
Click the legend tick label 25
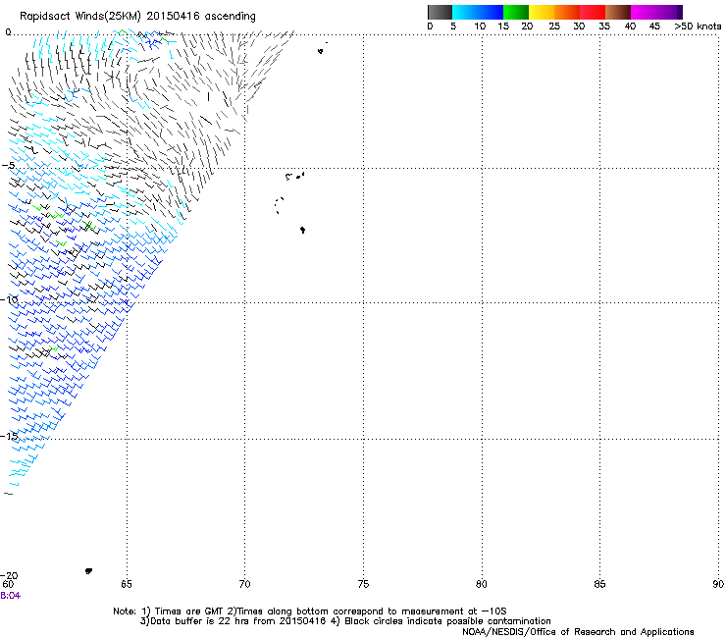click(x=554, y=27)
